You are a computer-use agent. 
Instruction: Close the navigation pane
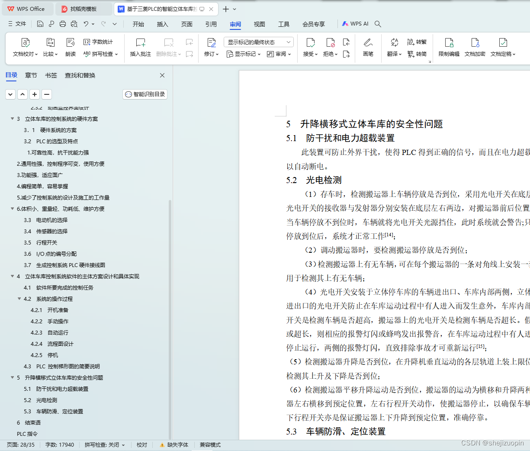tap(162, 75)
